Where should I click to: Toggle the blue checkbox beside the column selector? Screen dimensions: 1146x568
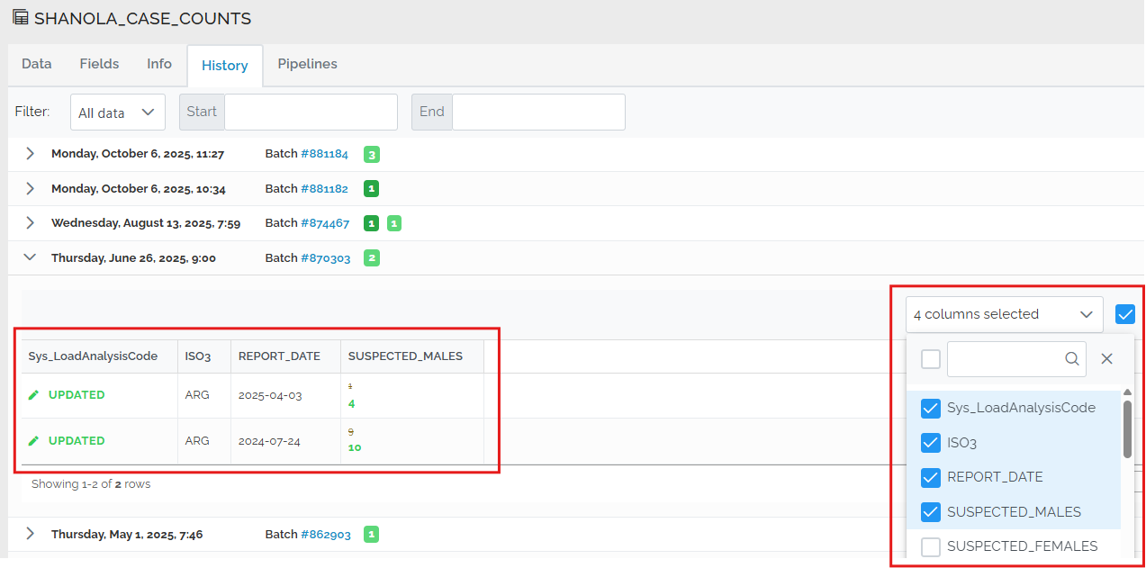1125,314
